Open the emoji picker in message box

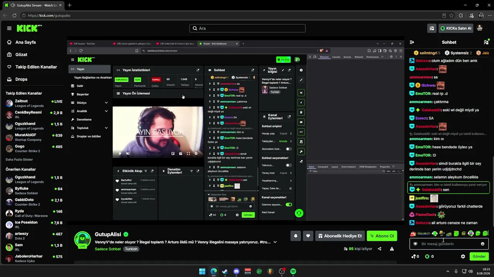(482, 244)
